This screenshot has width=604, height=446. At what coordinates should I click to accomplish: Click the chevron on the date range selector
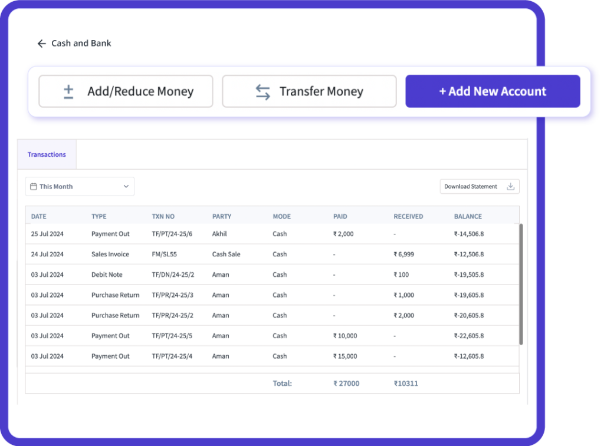[x=126, y=186]
